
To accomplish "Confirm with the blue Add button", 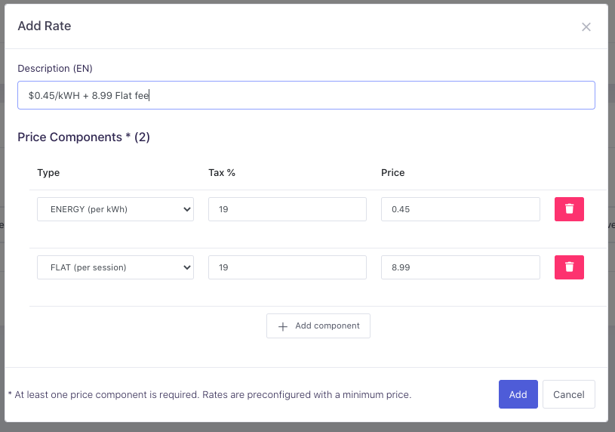I will click(518, 394).
